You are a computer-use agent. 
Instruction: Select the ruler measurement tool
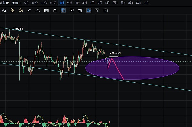29,11
